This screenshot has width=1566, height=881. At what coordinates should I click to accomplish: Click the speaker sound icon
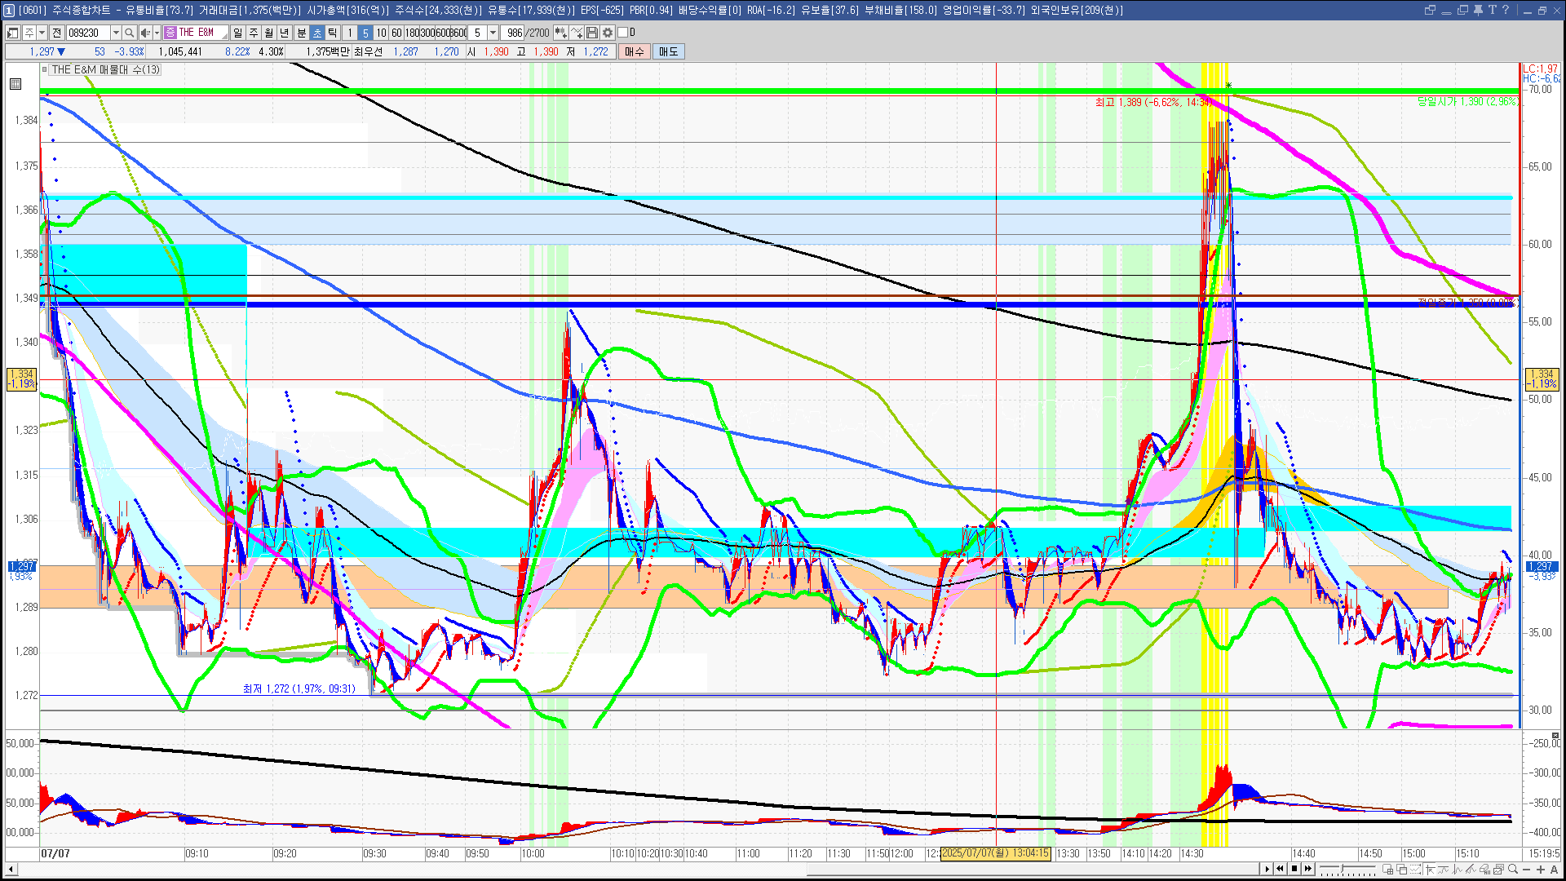click(144, 33)
